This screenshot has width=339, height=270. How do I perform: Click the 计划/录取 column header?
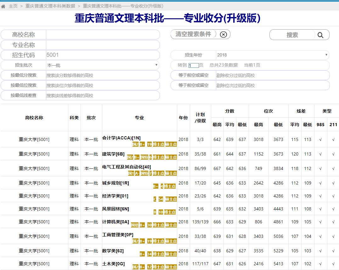point(201,118)
